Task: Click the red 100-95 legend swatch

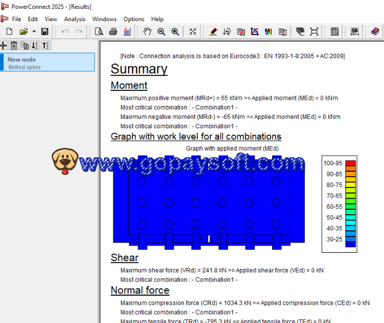Action: pyautogui.click(x=350, y=163)
